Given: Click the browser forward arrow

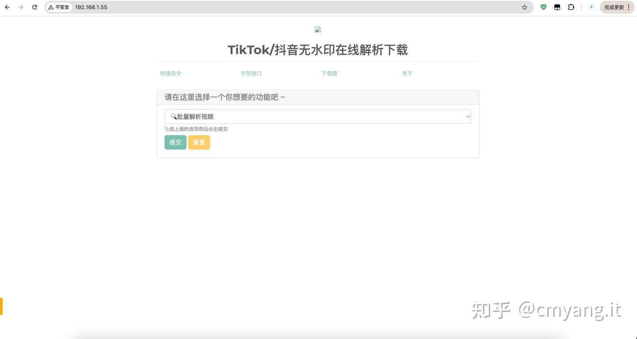Looking at the screenshot, I should point(21,7).
